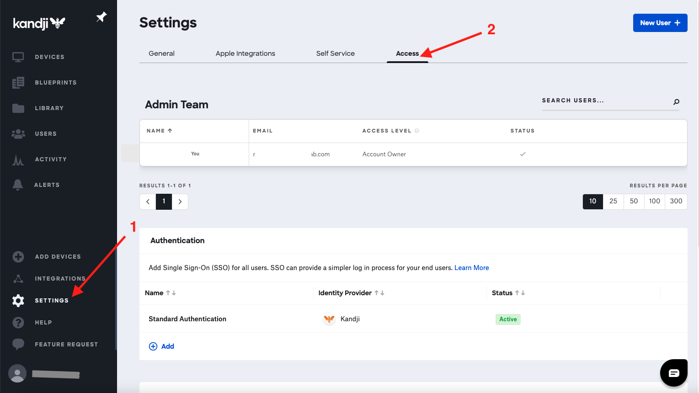Screen dimensions: 699x393
Task: Open the Blueprints section
Action: point(55,82)
